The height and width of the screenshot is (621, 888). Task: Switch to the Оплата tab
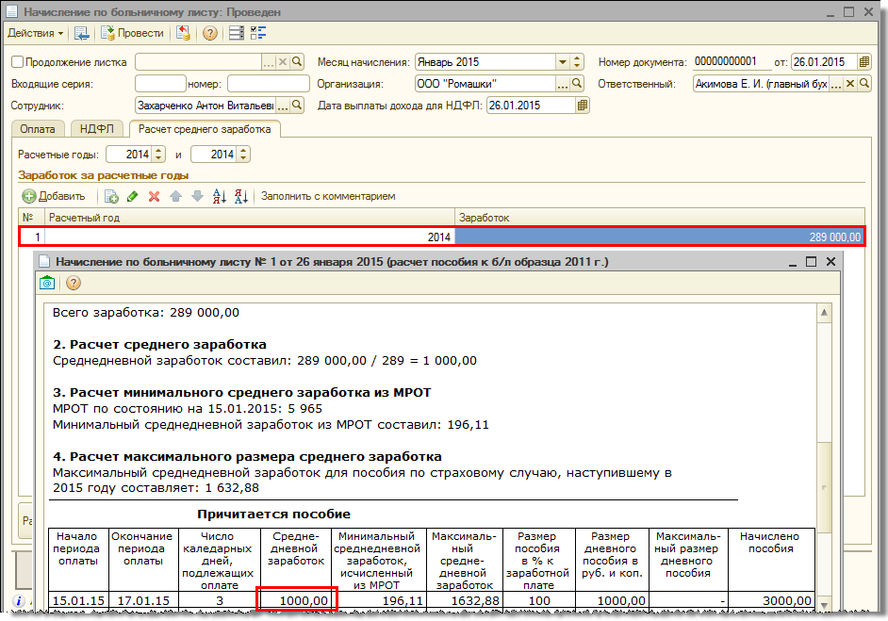[40, 129]
